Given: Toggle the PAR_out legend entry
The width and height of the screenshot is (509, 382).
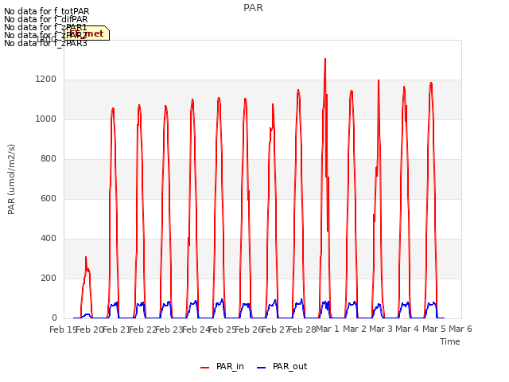Looking at the screenshot, I should [x=282, y=367].
